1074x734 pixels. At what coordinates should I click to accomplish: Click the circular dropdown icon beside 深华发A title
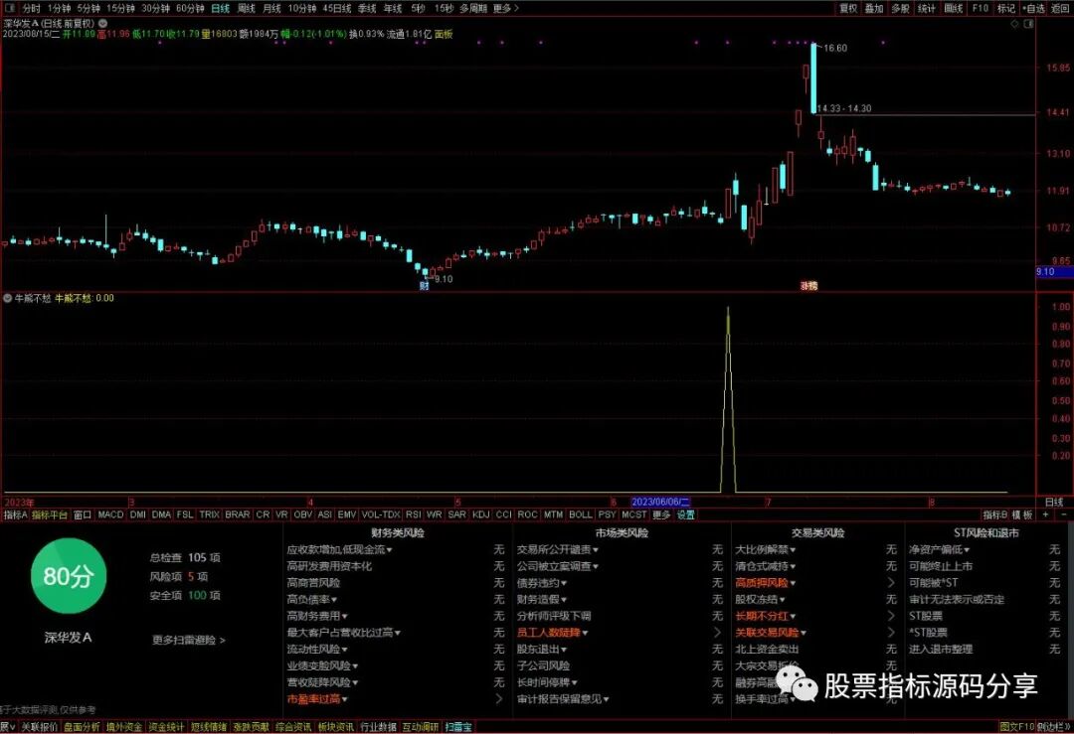pyautogui.click(x=102, y=23)
